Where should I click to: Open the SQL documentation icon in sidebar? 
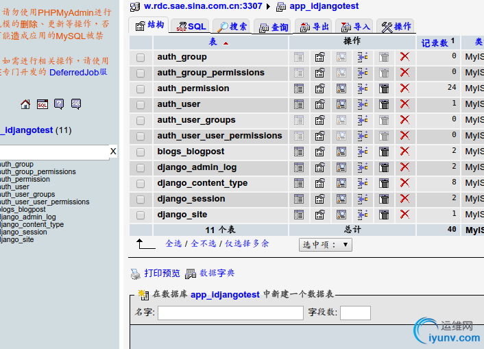pyautogui.click(x=76, y=104)
